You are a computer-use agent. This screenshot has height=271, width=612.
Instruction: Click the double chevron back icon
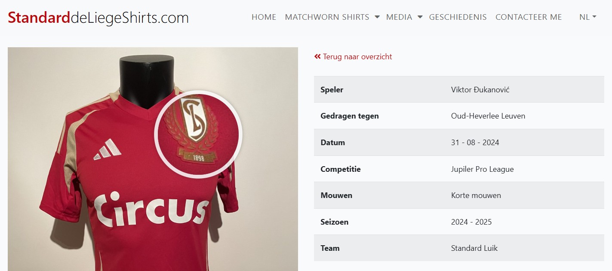coord(317,57)
